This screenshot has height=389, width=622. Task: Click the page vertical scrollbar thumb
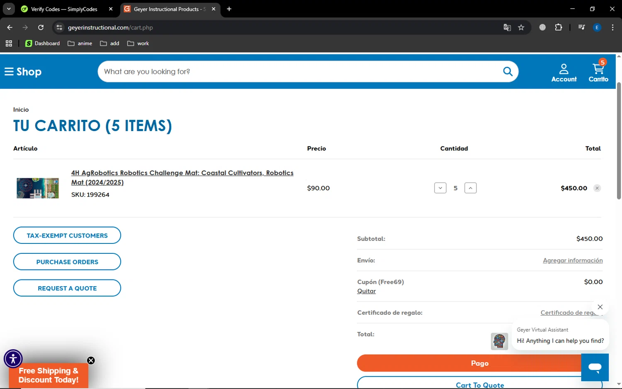pos(619,141)
